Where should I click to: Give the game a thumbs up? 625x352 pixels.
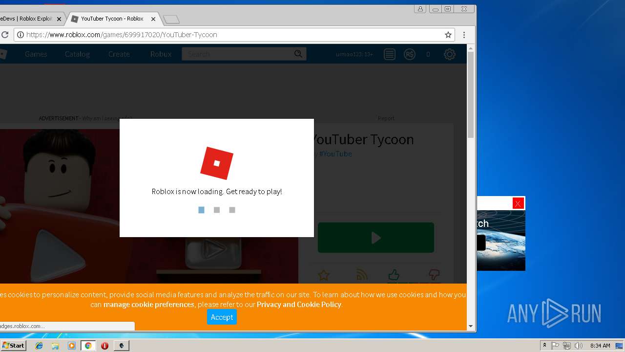click(394, 275)
